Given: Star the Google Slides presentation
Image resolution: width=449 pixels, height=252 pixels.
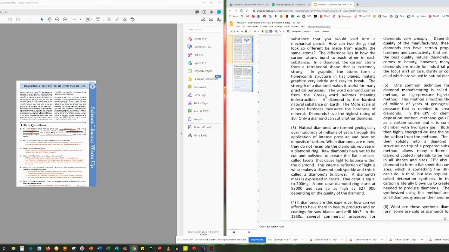Looking at the screenshot, I should point(294,23).
